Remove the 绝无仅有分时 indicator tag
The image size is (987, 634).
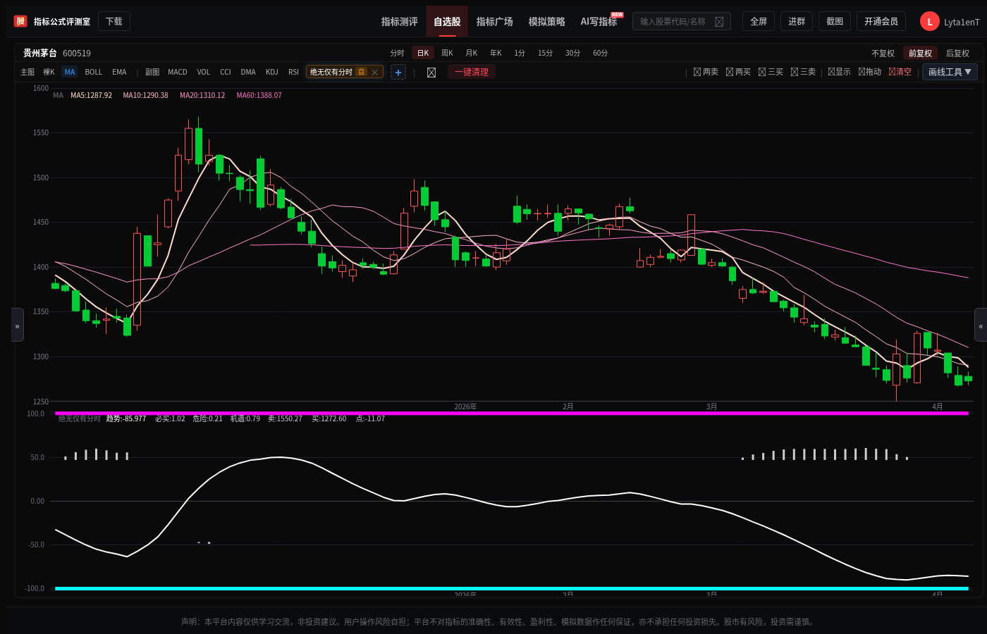tap(375, 72)
